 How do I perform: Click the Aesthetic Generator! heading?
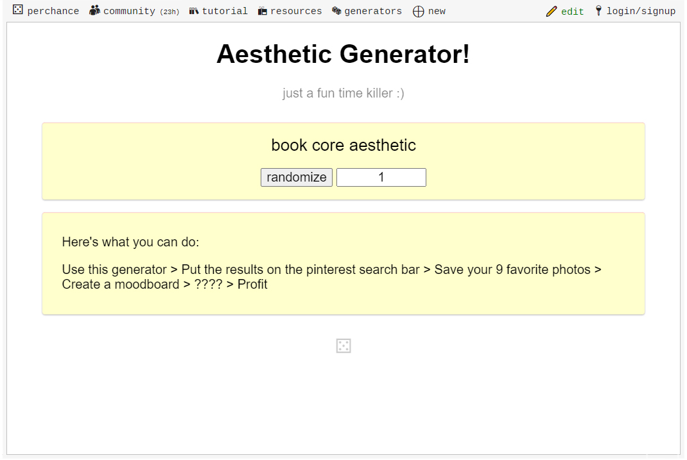[343, 54]
